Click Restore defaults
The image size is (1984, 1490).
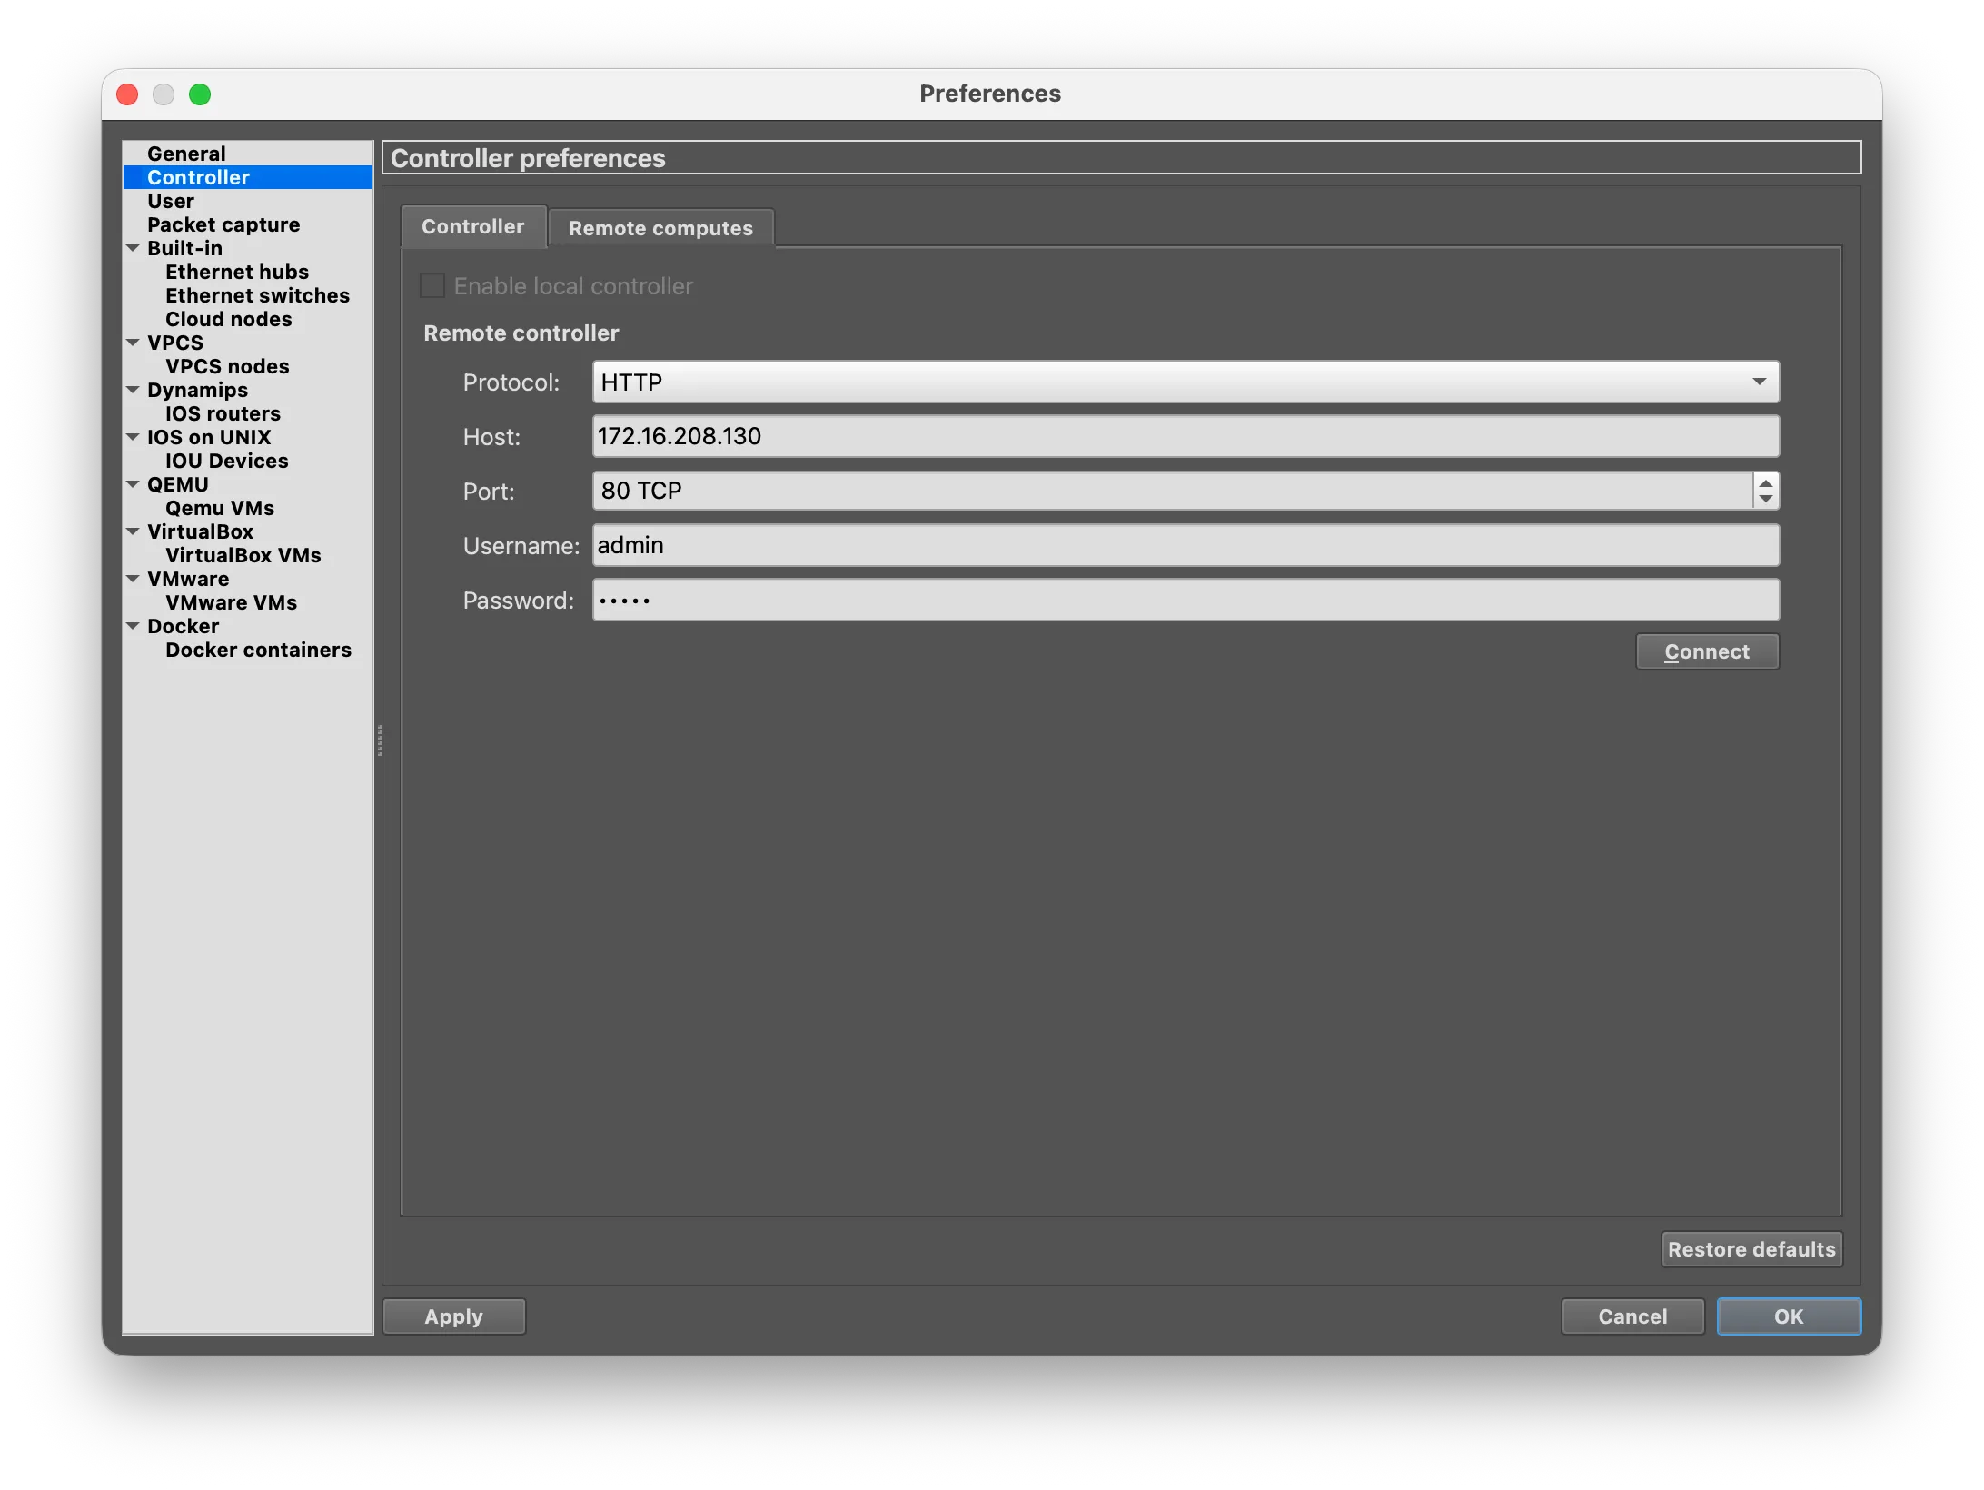tap(1751, 1248)
